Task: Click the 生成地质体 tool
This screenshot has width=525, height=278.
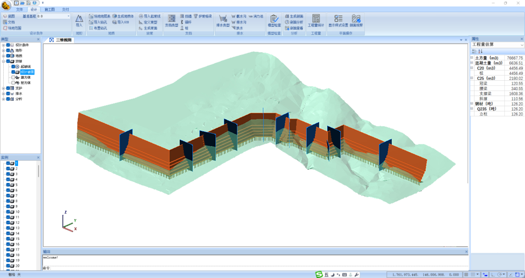Action: pyautogui.click(x=123, y=16)
